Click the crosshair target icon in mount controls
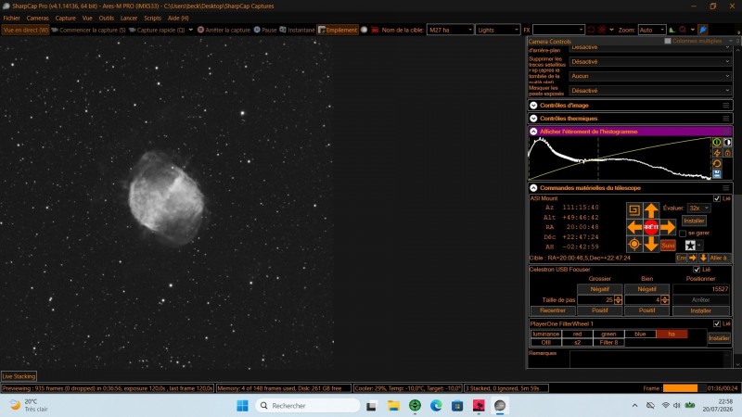742x417 pixels. (x=634, y=245)
